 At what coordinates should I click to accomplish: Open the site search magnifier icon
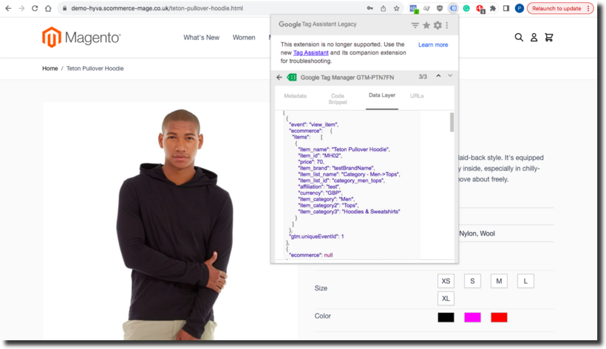click(519, 37)
